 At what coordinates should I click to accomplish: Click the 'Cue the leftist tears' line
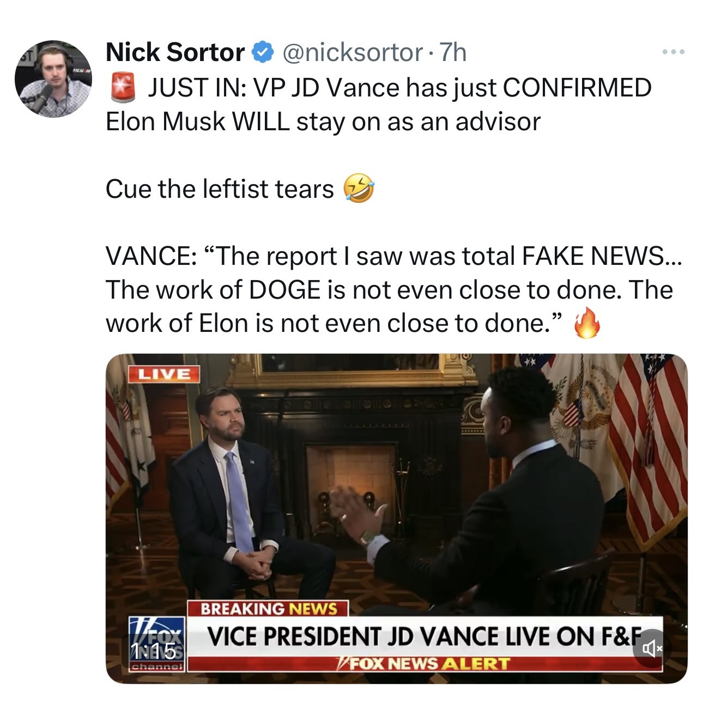(x=219, y=189)
